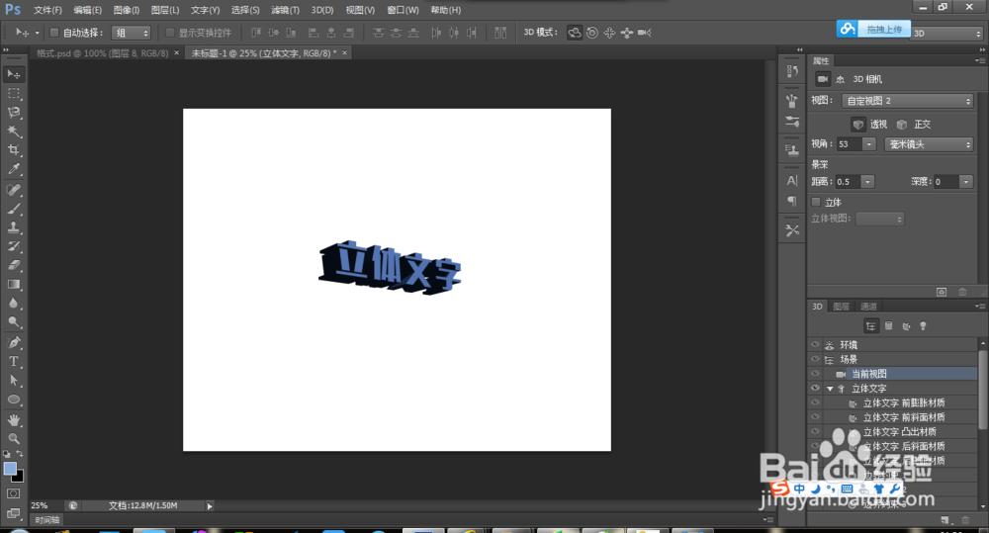Toggle Quick Mask mode icon
This screenshot has height=533, width=989.
tap(13, 493)
